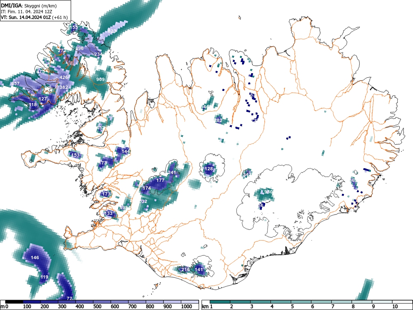Viewport: 413px width, 310px height.
Task: Select the dark teal swatch between km 1 and 2
Action: 220,302
